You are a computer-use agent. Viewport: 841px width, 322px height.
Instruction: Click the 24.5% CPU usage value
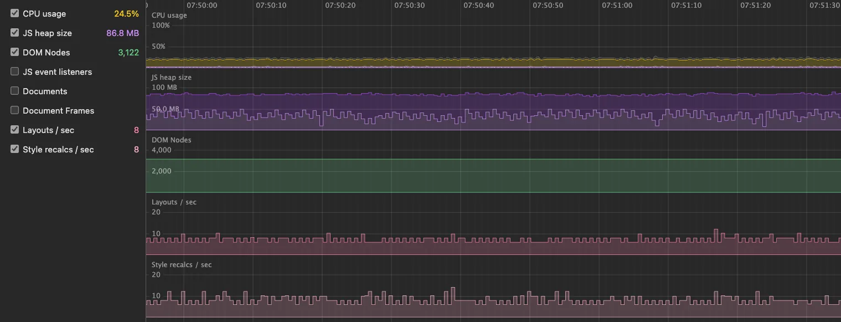click(126, 14)
